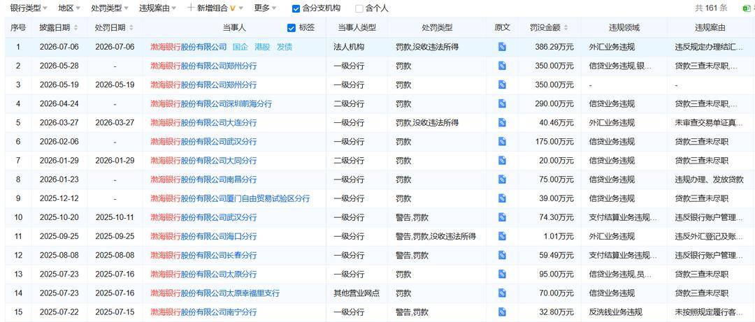Open original document for 厦门自由贸易试验区分行 row

pyautogui.click(x=502, y=198)
